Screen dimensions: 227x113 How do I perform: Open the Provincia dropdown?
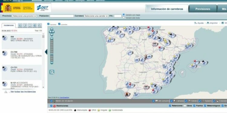(24, 16)
